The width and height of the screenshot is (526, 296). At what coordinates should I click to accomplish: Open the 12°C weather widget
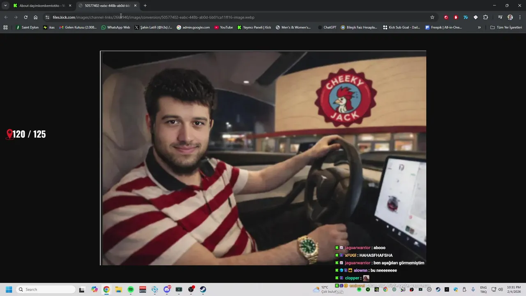point(325,289)
